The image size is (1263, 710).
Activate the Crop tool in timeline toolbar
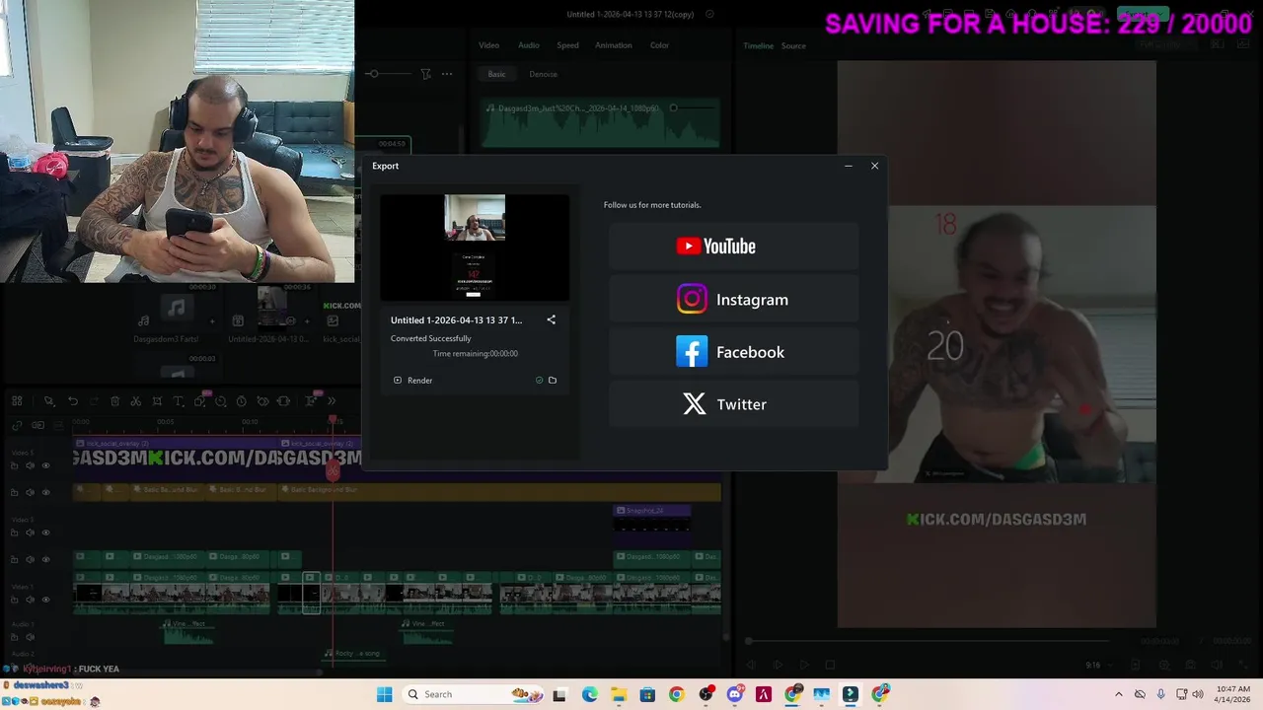157,401
